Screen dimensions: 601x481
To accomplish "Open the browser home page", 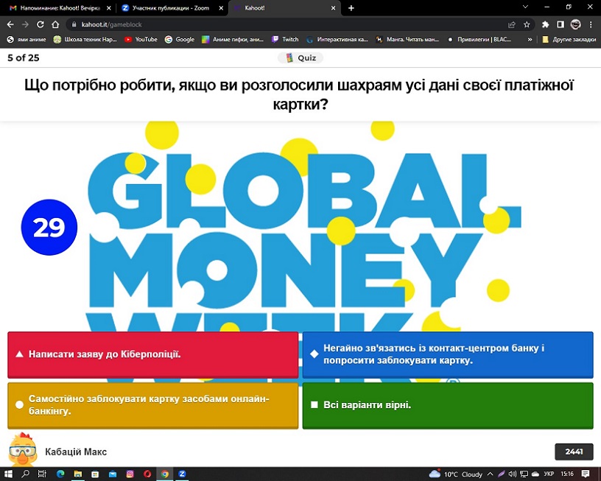I will [x=55, y=24].
